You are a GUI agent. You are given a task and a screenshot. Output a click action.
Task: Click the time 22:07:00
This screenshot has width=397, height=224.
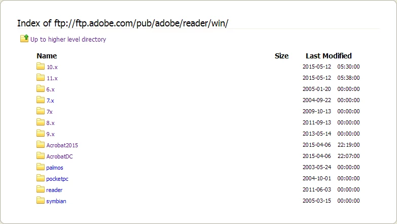point(348,156)
